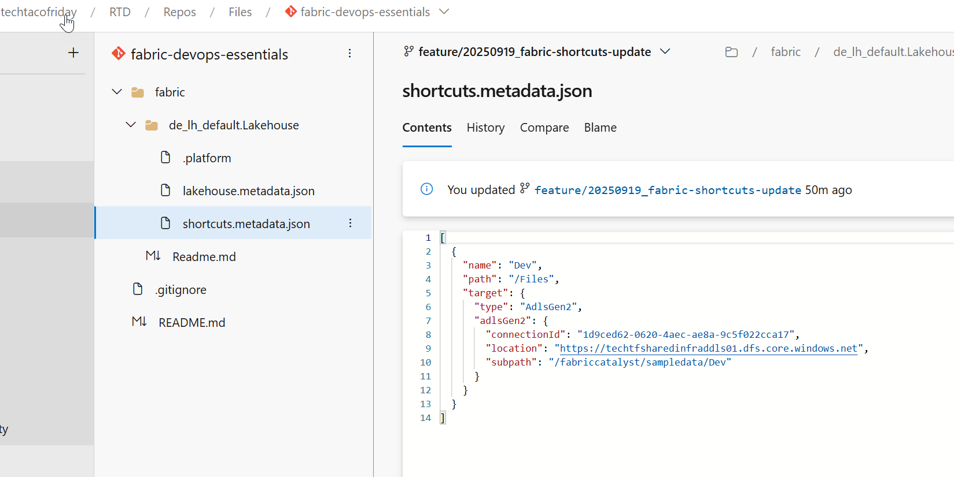The height and width of the screenshot is (477, 954).
Task: Click the Readme.md markdown file icon
Action: tap(153, 256)
